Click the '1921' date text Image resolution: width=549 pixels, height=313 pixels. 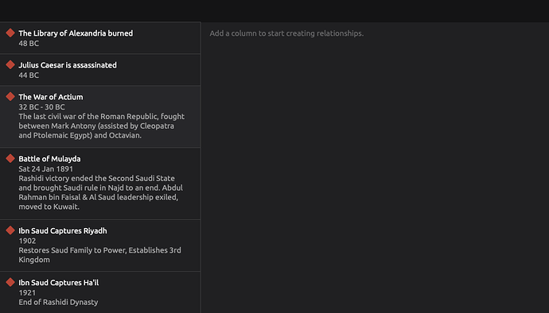[x=27, y=292]
